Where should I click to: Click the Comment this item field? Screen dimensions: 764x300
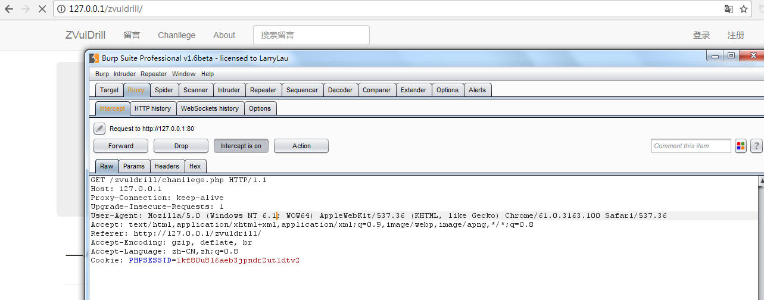[691, 146]
